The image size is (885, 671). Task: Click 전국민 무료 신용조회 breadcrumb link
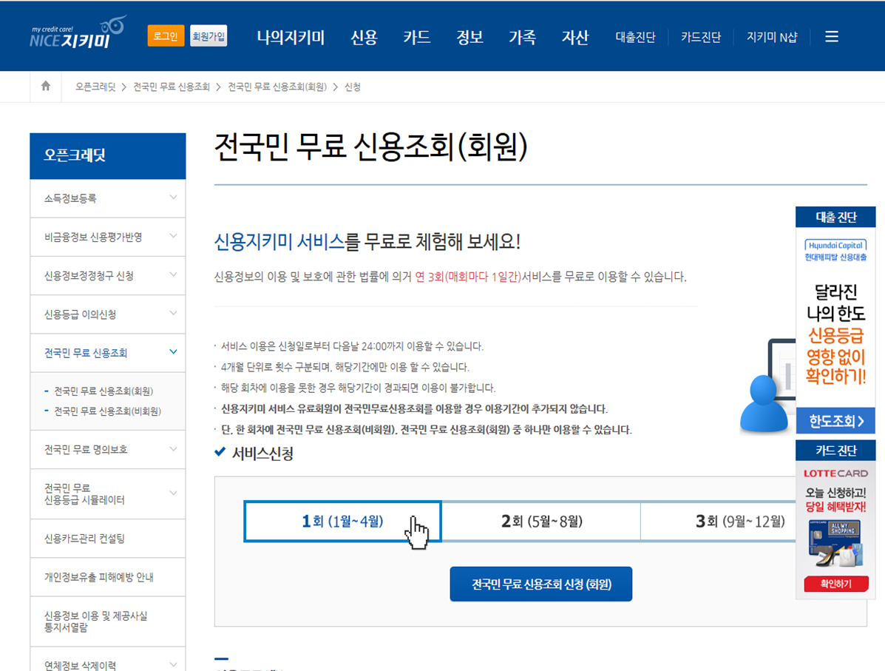(x=172, y=87)
